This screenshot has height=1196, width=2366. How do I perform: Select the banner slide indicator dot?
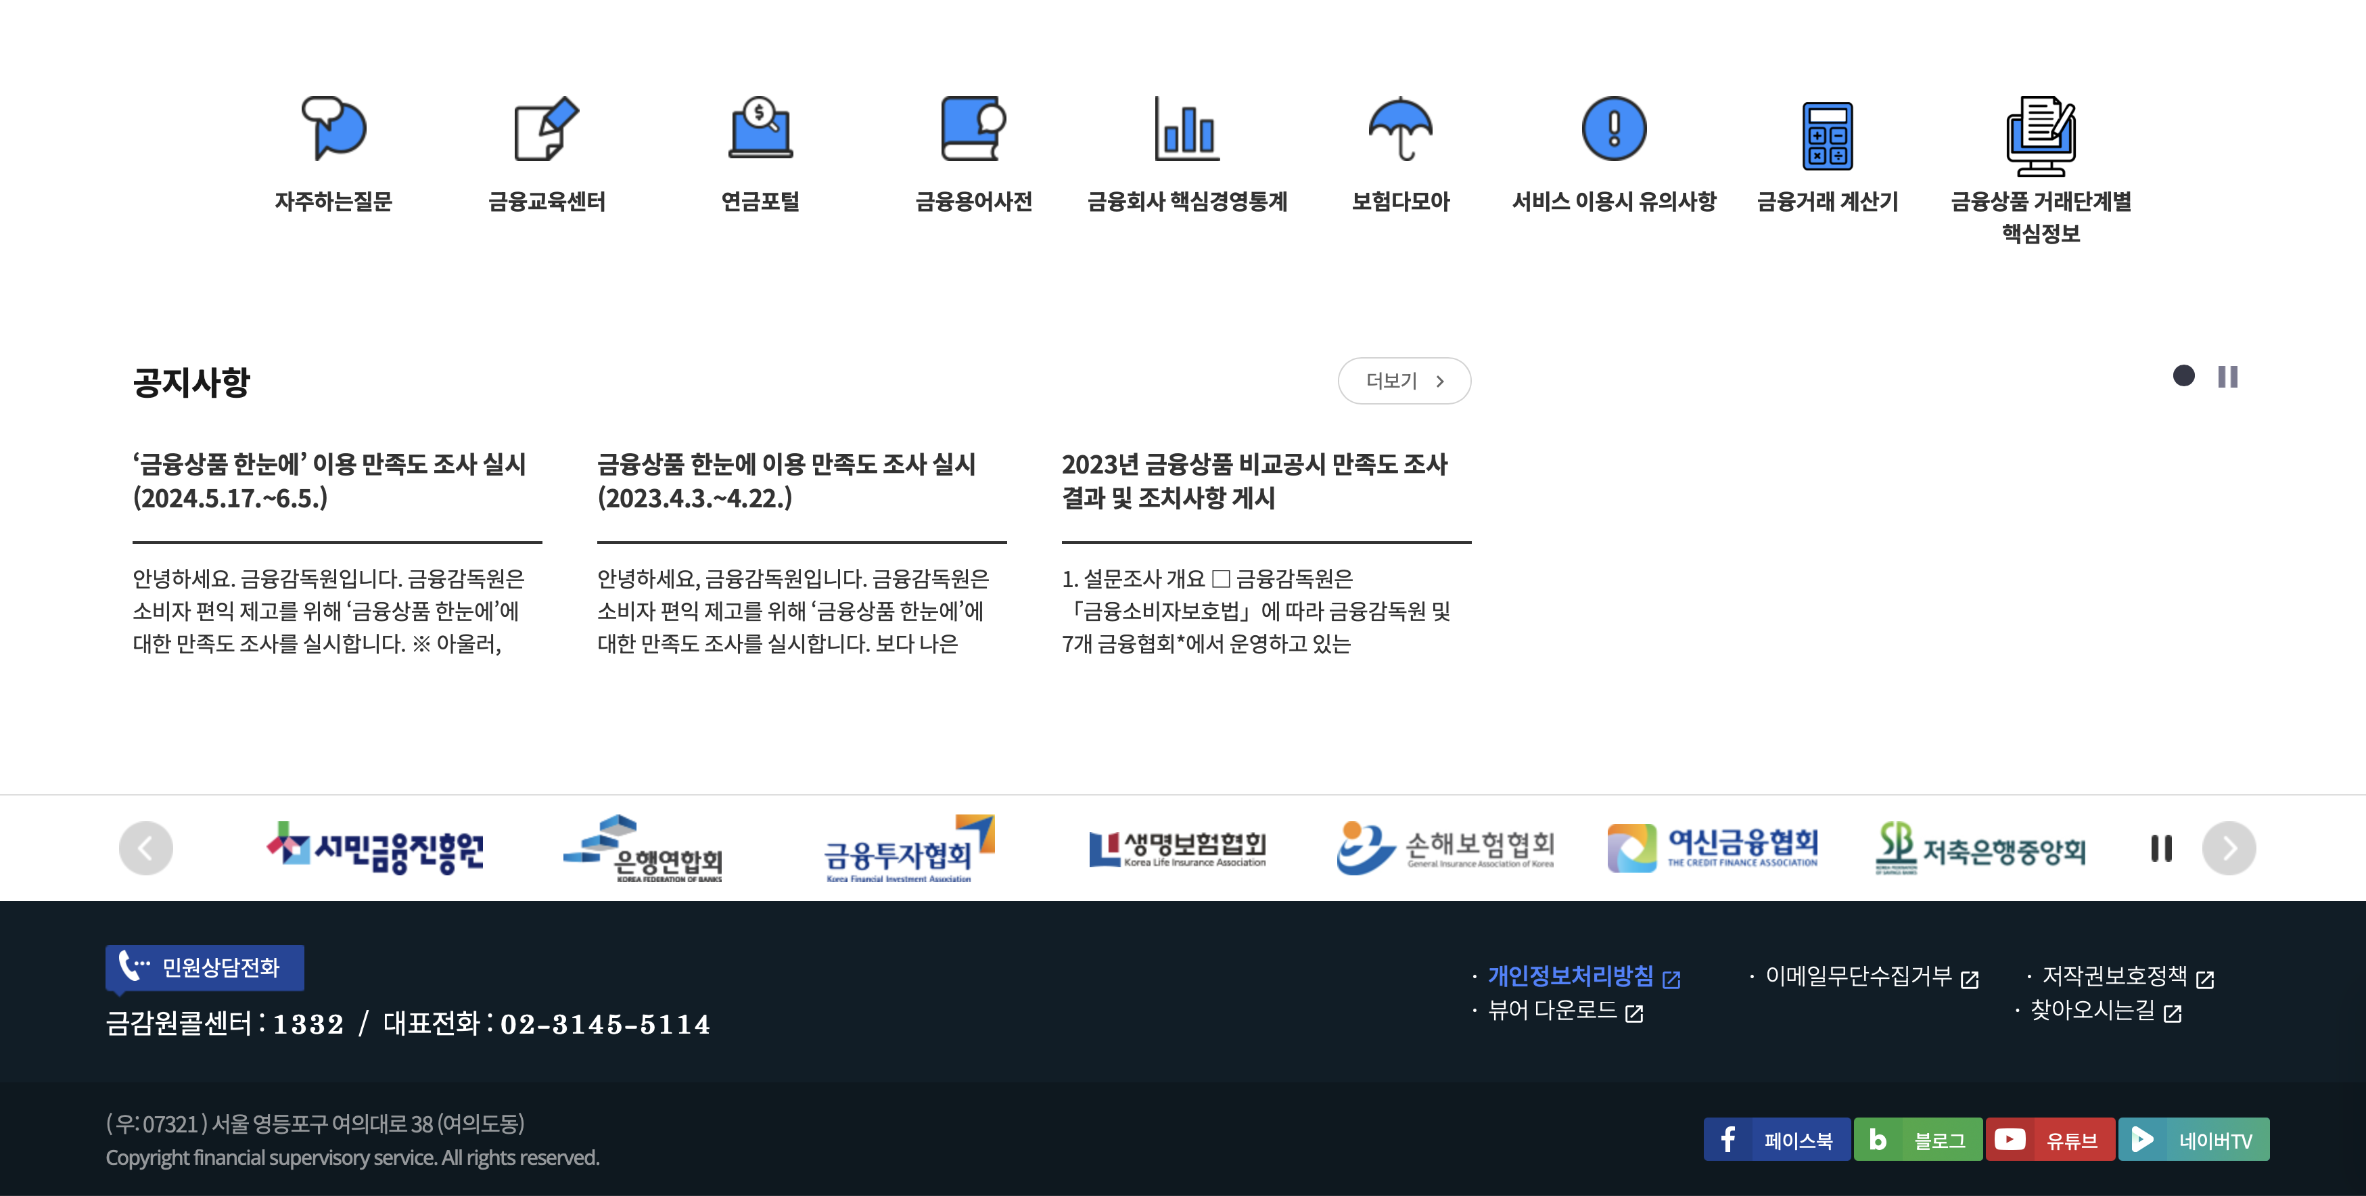2183,375
